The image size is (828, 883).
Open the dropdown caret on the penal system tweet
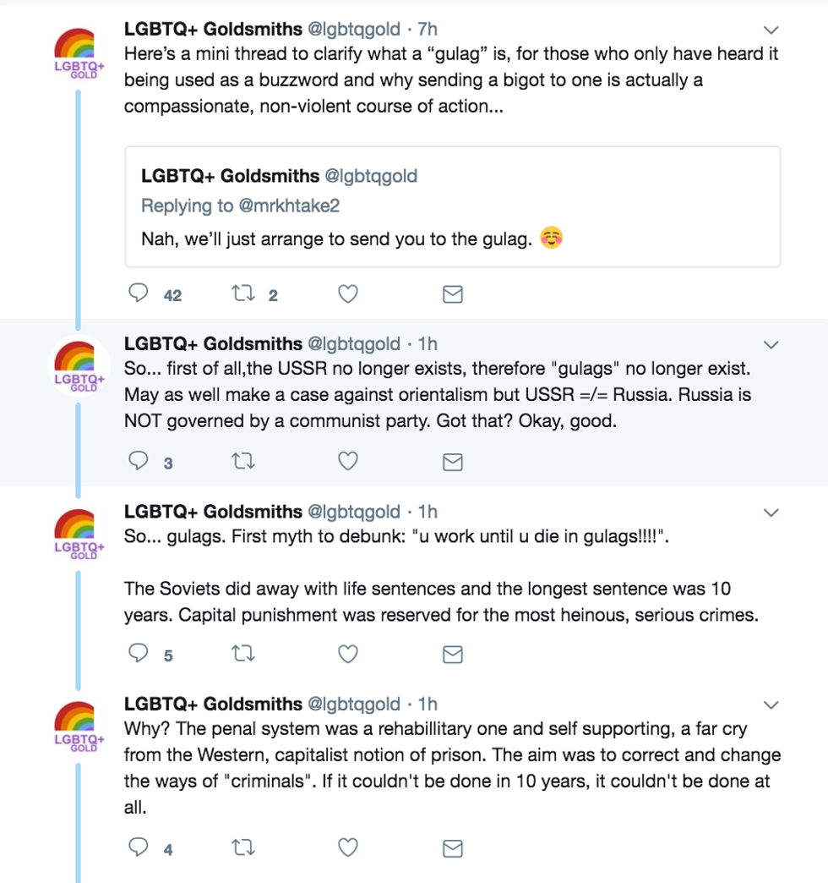pyautogui.click(x=771, y=705)
